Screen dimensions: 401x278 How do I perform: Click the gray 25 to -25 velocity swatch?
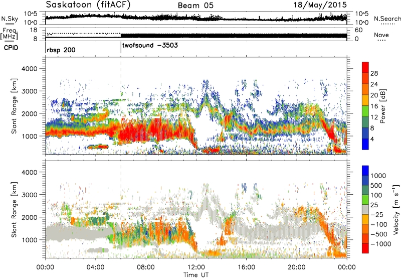(x=365, y=209)
